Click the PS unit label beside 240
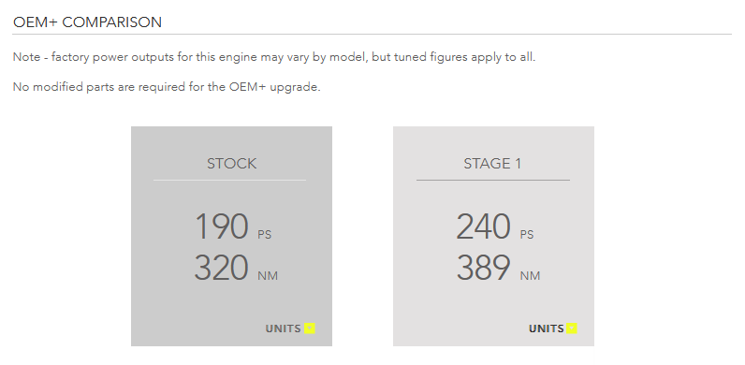Viewport: 745px width, 365px height. coord(527,234)
